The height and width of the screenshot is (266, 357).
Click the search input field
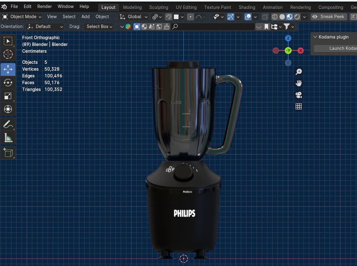213,27
